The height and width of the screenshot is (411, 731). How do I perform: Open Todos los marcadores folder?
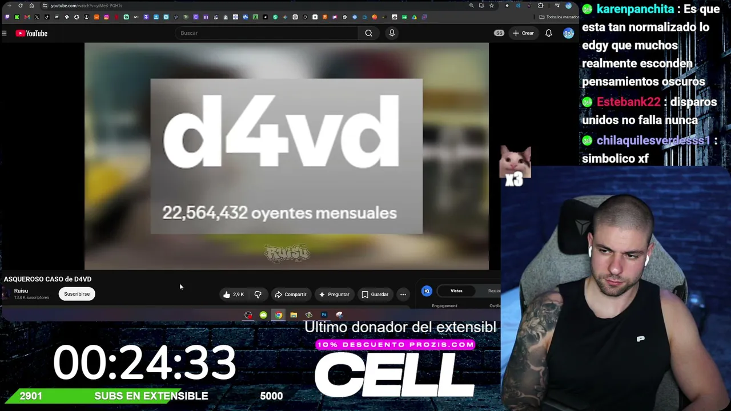[559, 17]
